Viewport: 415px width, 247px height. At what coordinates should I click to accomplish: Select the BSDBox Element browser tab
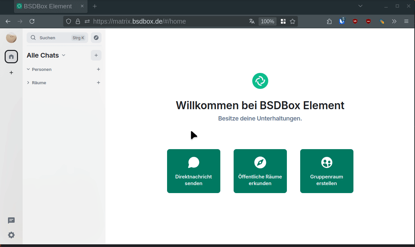coord(48,6)
